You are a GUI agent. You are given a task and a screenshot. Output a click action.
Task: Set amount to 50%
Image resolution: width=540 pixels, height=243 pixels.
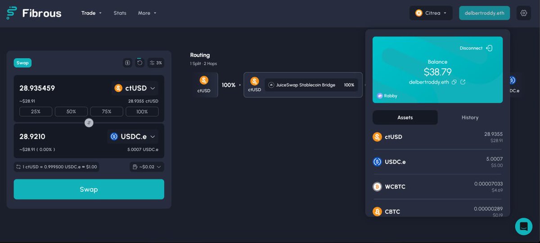[x=71, y=112]
